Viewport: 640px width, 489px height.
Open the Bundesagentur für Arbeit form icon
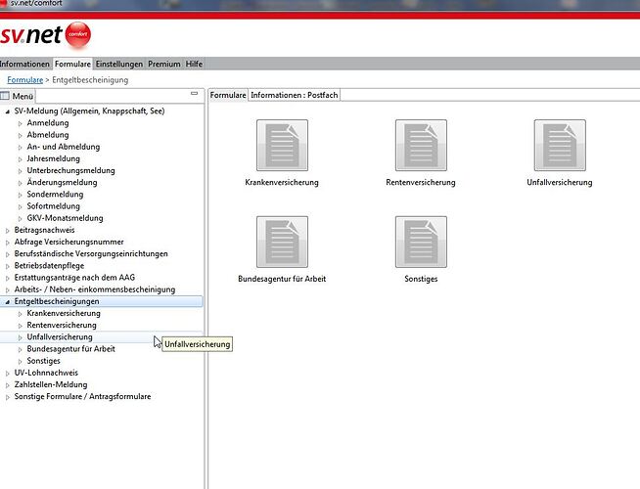pyautogui.click(x=282, y=242)
